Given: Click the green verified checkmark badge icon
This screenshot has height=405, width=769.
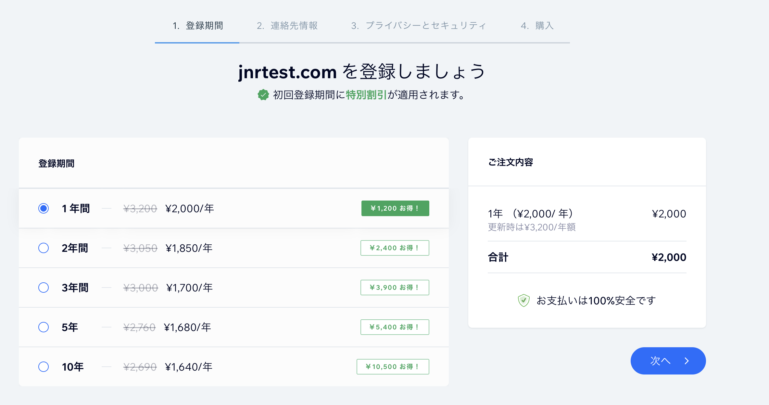Looking at the screenshot, I should click(263, 95).
